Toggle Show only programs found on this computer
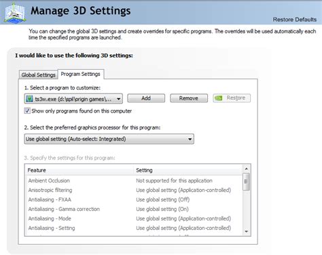This screenshot has height=255, width=322. point(27,111)
